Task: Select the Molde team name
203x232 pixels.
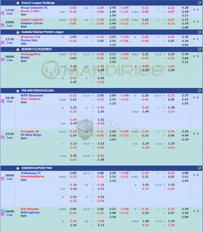Action: click(x=25, y=58)
